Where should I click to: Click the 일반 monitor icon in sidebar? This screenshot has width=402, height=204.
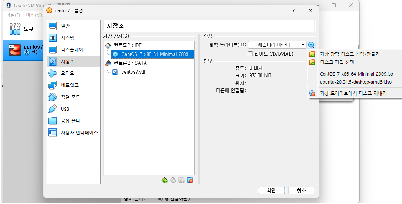click(53, 26)
